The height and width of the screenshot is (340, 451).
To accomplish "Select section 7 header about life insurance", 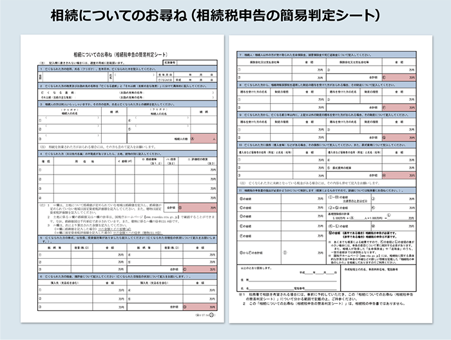I will pos(327,55).
